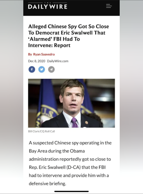
Task: Select the Dec 8, 2020 date
Action: [37, 61]
